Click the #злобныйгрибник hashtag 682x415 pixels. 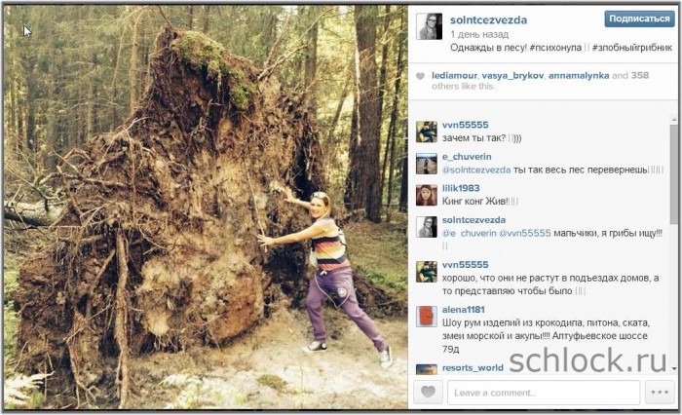pyautogui.click(x=632, y=48)
